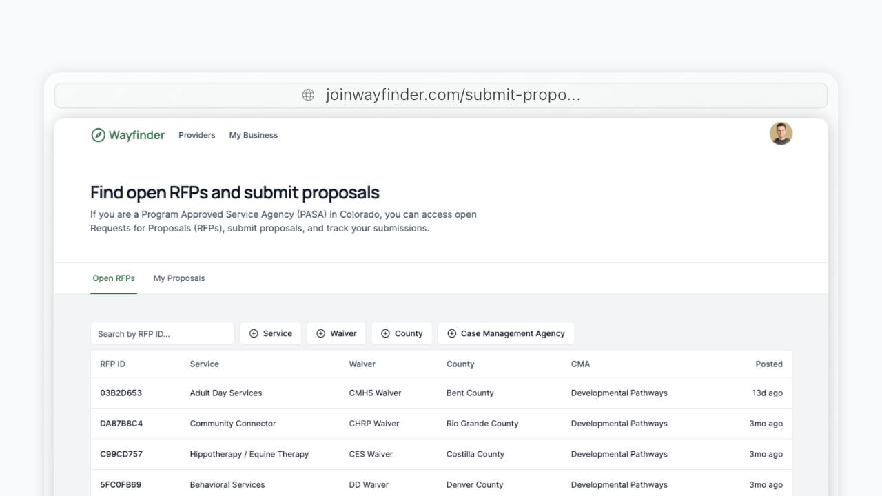The image size is (882, 496).
Task: Open the Providers navigation item
Action: click(196, 135)
